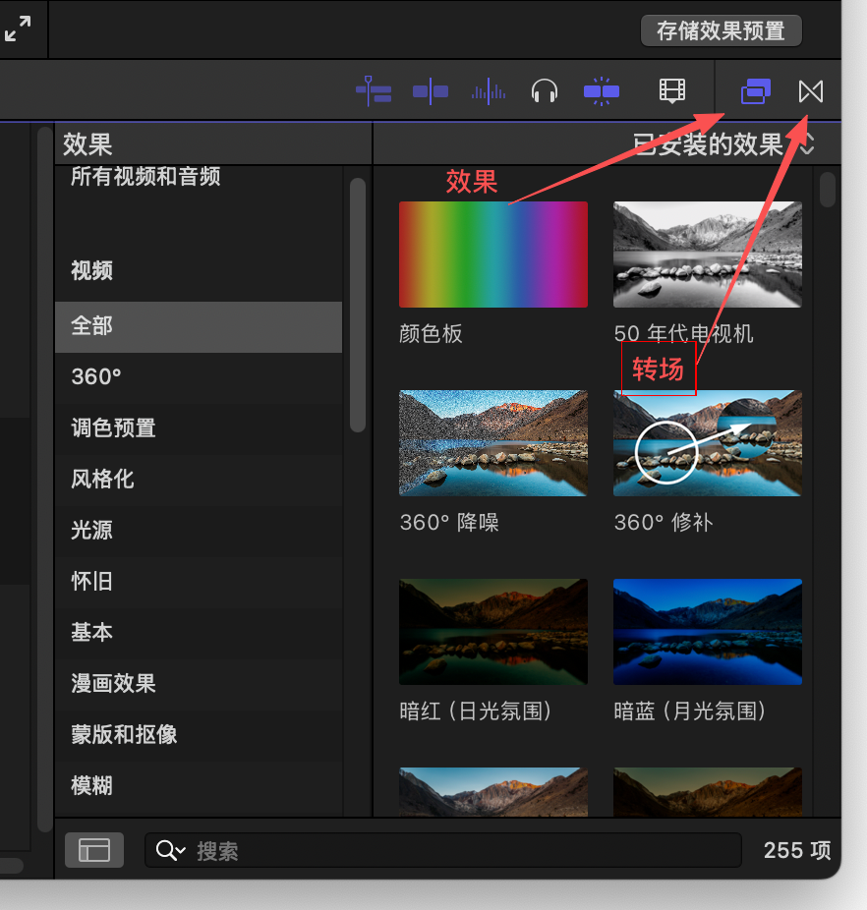Click the search field (搜索)

coord(442,850)
